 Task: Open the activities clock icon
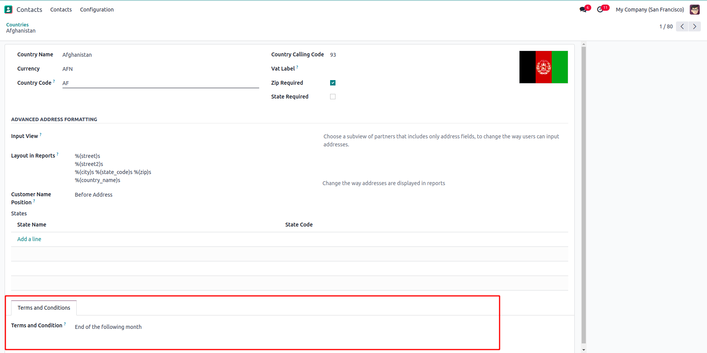tap(600, 10)
